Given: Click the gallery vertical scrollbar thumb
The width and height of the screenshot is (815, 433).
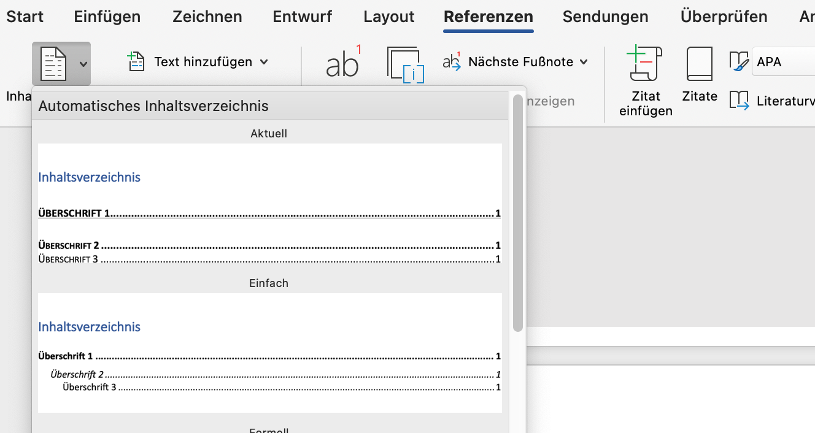Looking at the screenshot, I should (x=518, y=212).
